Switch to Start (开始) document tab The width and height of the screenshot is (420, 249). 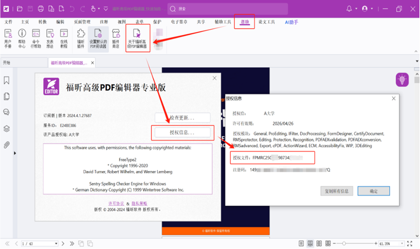[x=24, y=63]
